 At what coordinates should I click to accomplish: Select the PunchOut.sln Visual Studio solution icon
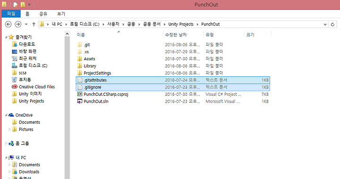80,101
